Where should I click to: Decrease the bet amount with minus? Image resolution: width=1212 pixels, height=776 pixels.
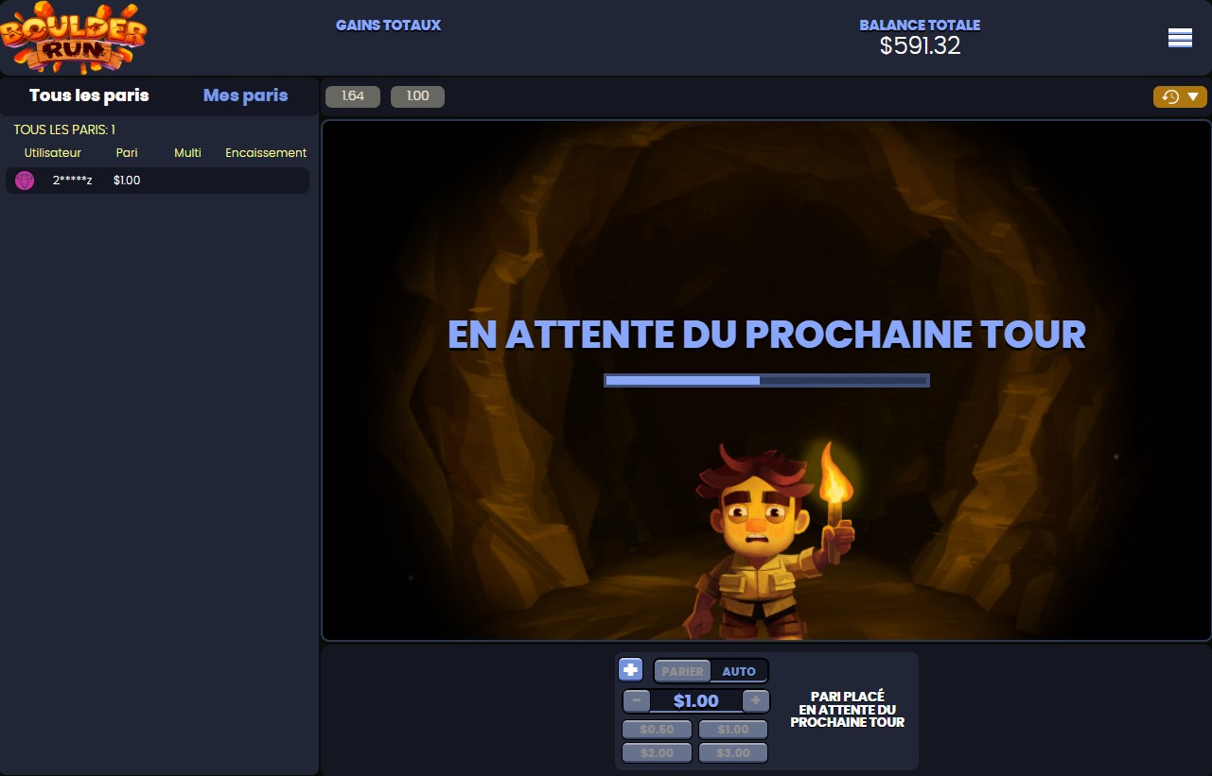[x=637, y=700]
